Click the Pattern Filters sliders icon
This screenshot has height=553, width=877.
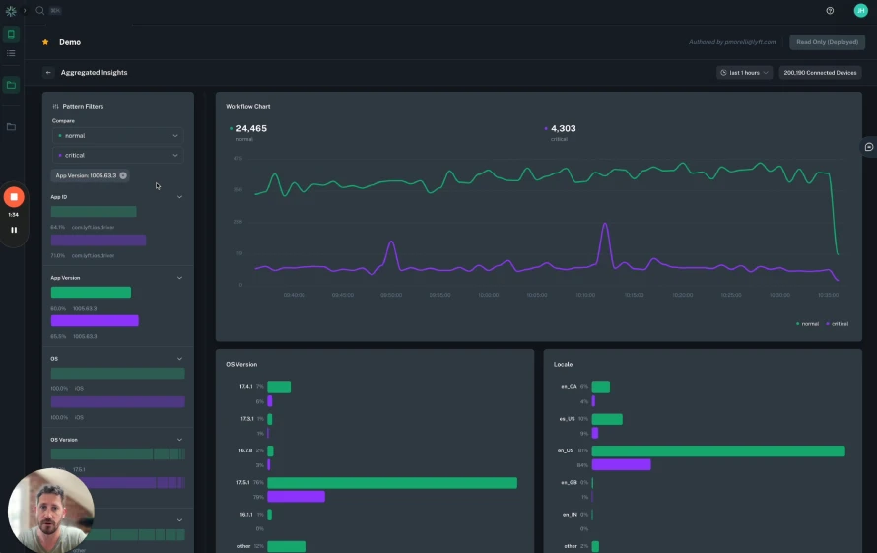click(x=55, y=106)
